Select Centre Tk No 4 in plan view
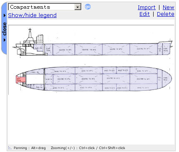Viewport: 179px width, 152px height. coord(64,79)
